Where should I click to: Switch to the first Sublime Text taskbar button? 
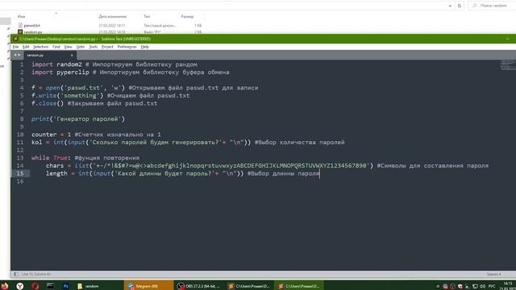[x=249, y=286]
